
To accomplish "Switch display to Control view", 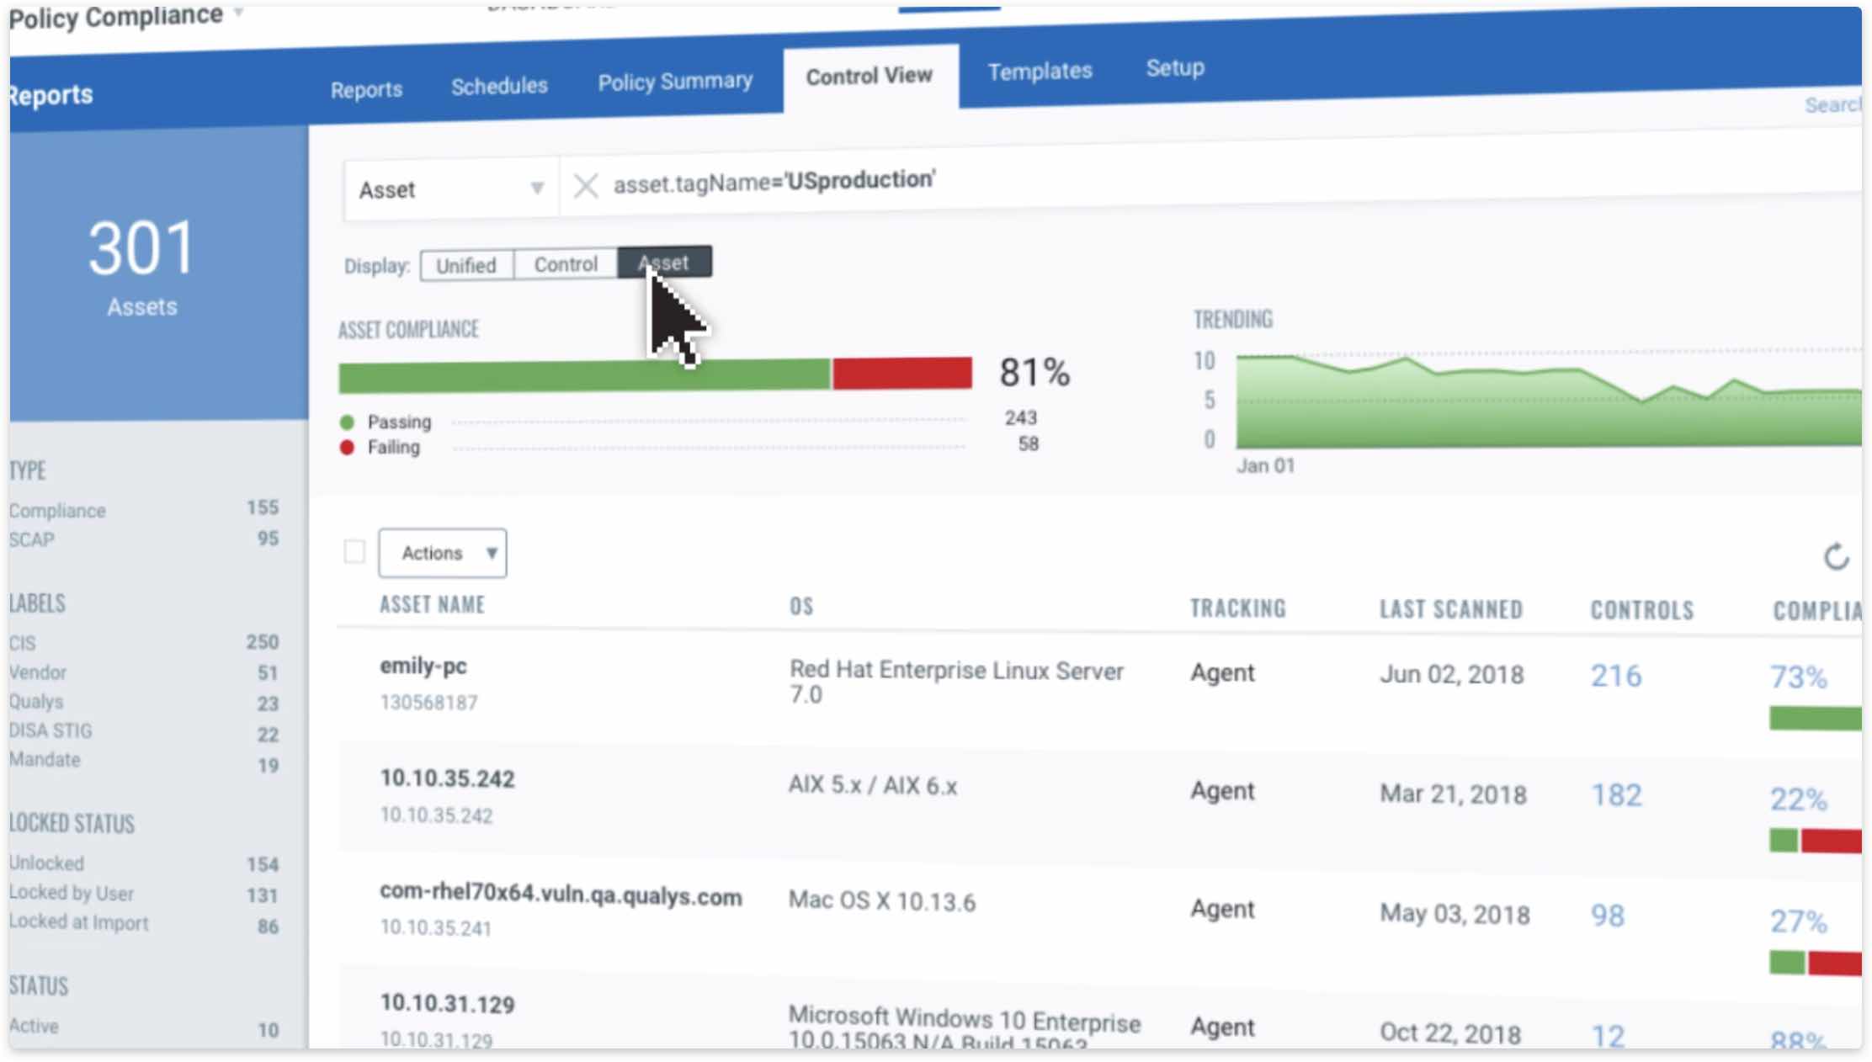I will click(566, 264).
